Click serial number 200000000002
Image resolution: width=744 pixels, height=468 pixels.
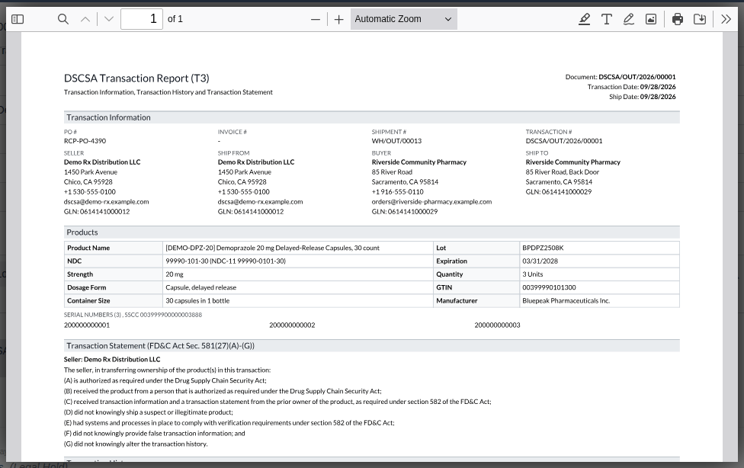point(292,325)
